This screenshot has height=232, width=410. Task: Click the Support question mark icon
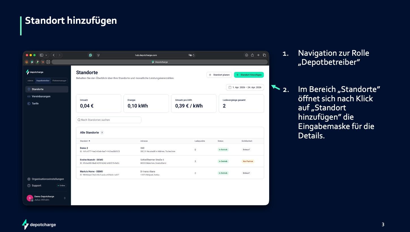pos(29,186)
